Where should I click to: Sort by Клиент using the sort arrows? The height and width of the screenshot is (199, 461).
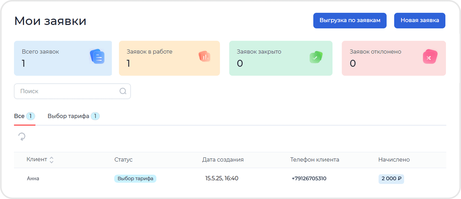pos(52,160)
